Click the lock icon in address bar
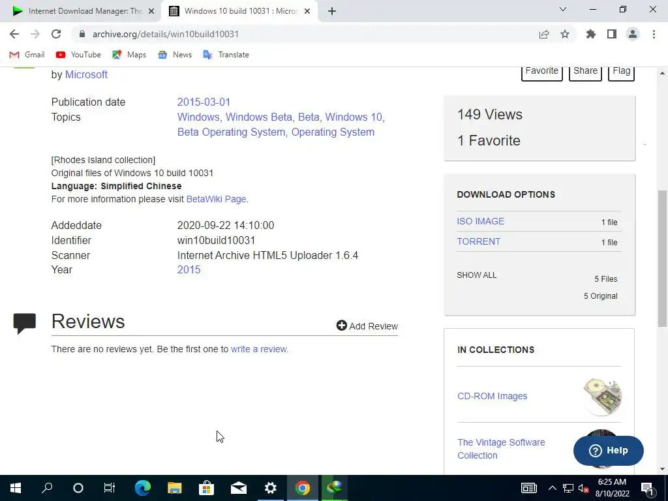668x501 pixels. click(x=82, y=34)
